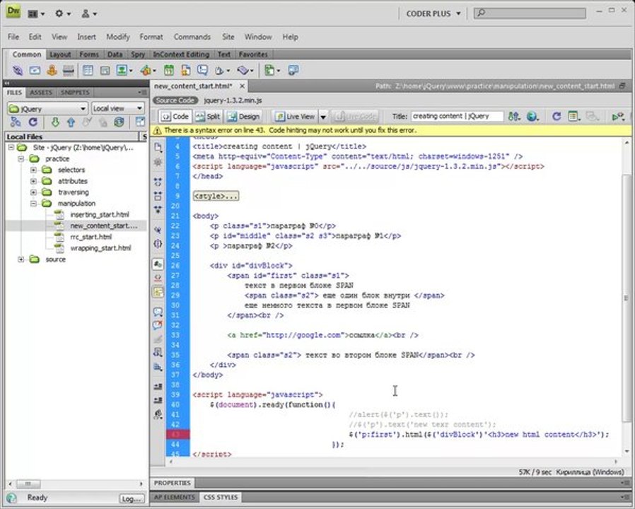635x509 pixels.
Task: Collapse the practice folder
Action: click(21, 159)
